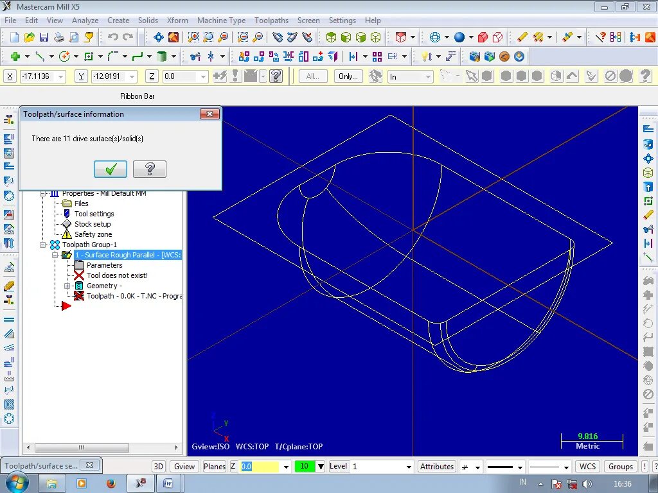Click the New file icon
The height and width of the screenshot is (493, 658).
click(x=14, y=37)
